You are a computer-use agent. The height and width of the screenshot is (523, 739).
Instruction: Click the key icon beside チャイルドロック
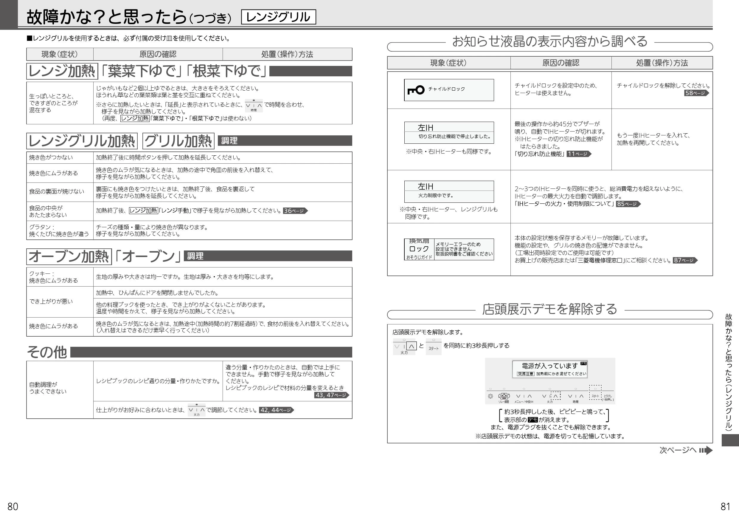click(x=416, y=90)
